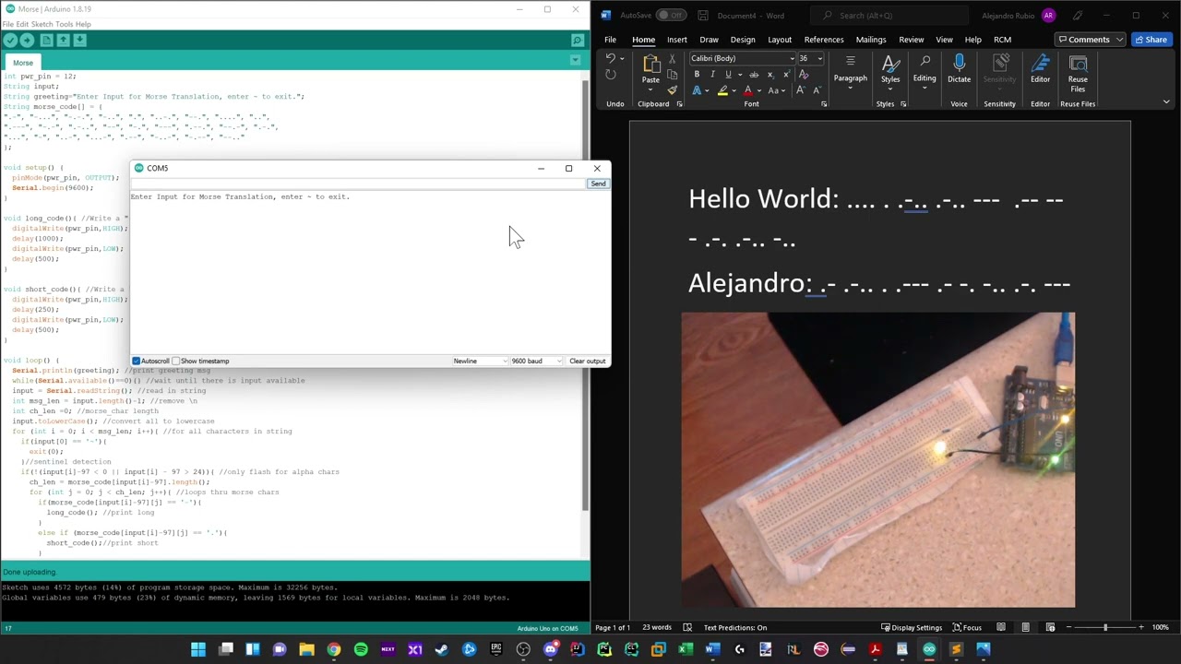
Task: Click Arduino Verify checkmark button
Action: [x=10, y=41]
